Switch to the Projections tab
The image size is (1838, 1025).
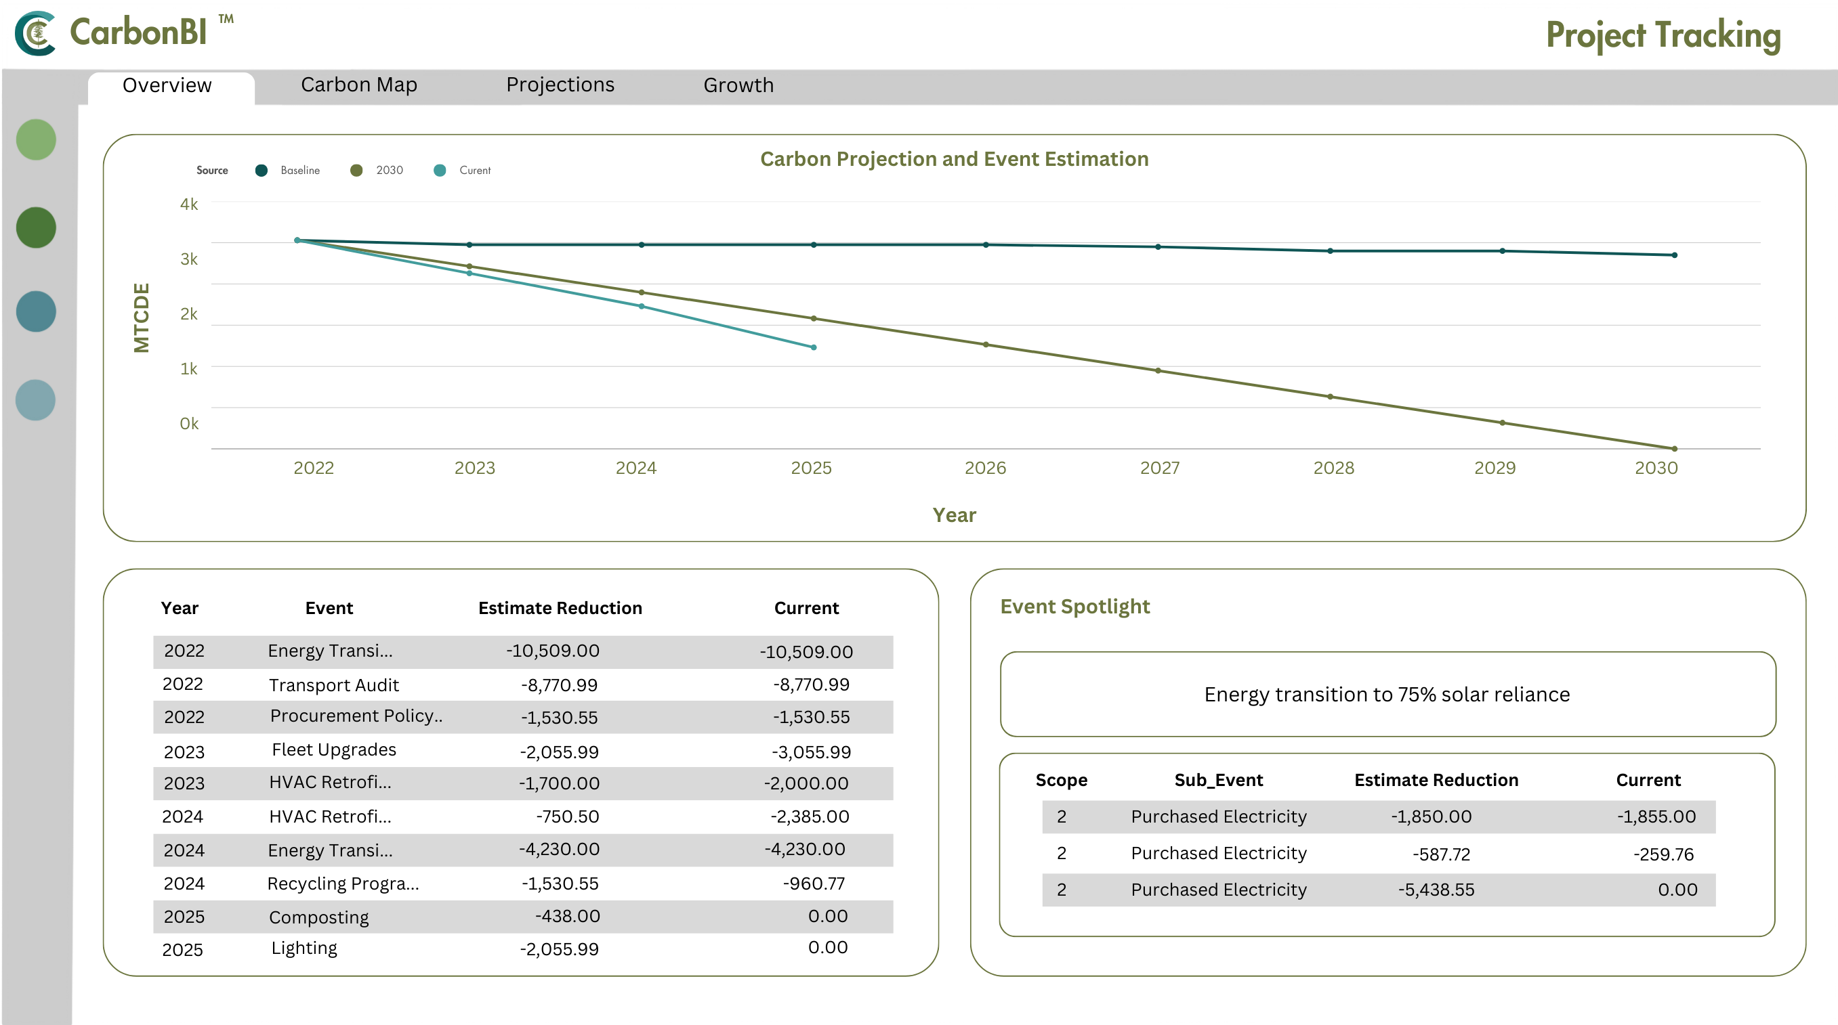[560, 85]
